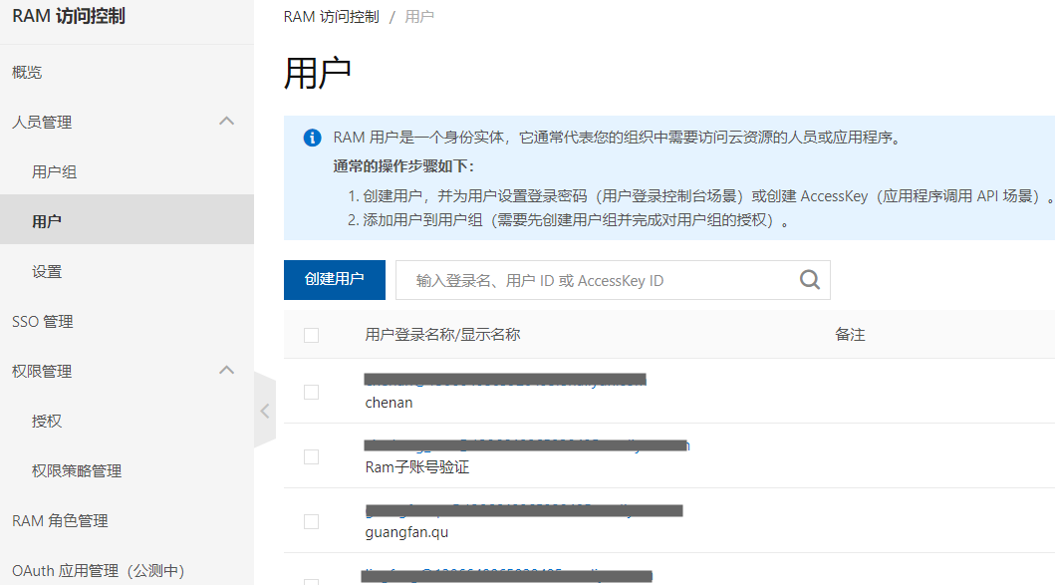This screenshot has width=1055, height=585.
Task: Toggle the select-all checkbox in table header
Action: 311,335
